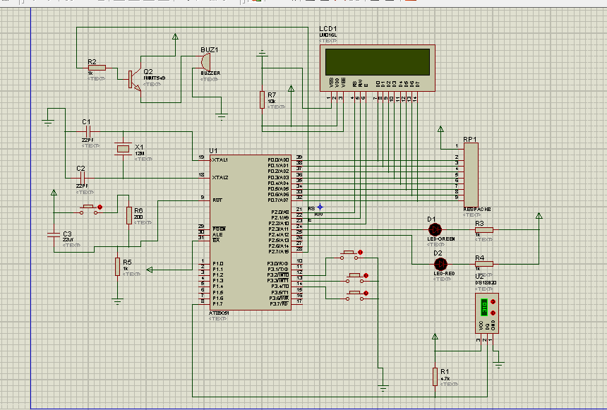The width and height of the screenshot is (607, 410).
Task: Select the power arrow pointing left at EA
Action: pyautogui.click(x=150, y=270)
